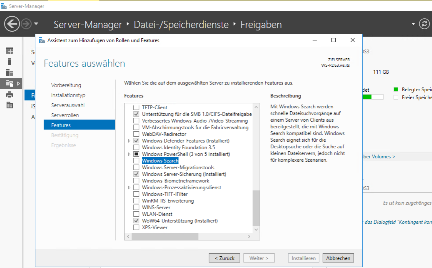
Task: Check the Windows Server-Migrationstools checkbox
Action: click(x=136, y=167)
